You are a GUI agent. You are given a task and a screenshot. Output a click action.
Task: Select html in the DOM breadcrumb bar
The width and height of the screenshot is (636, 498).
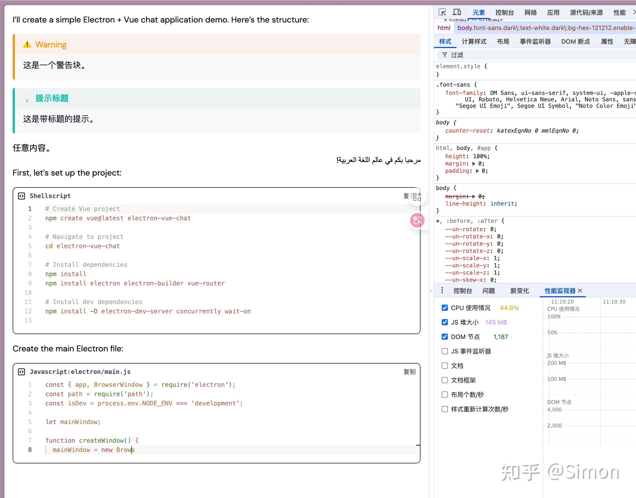point(444,28)
